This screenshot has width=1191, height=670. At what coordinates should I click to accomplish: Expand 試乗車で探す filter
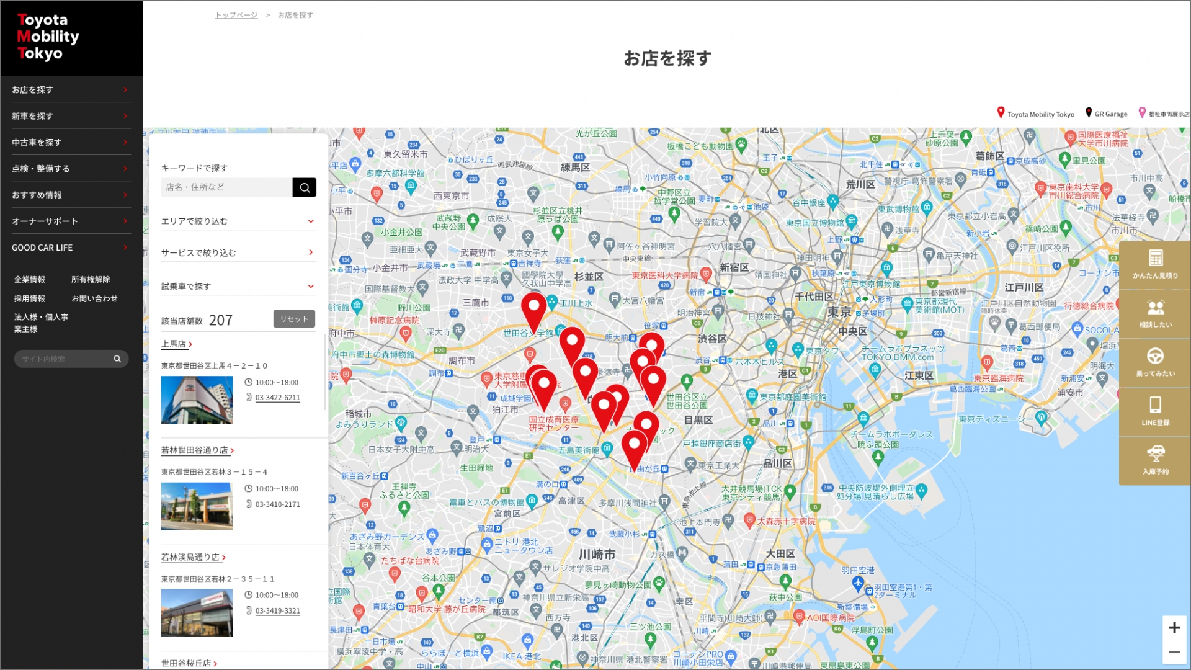(x=238, y=287)
